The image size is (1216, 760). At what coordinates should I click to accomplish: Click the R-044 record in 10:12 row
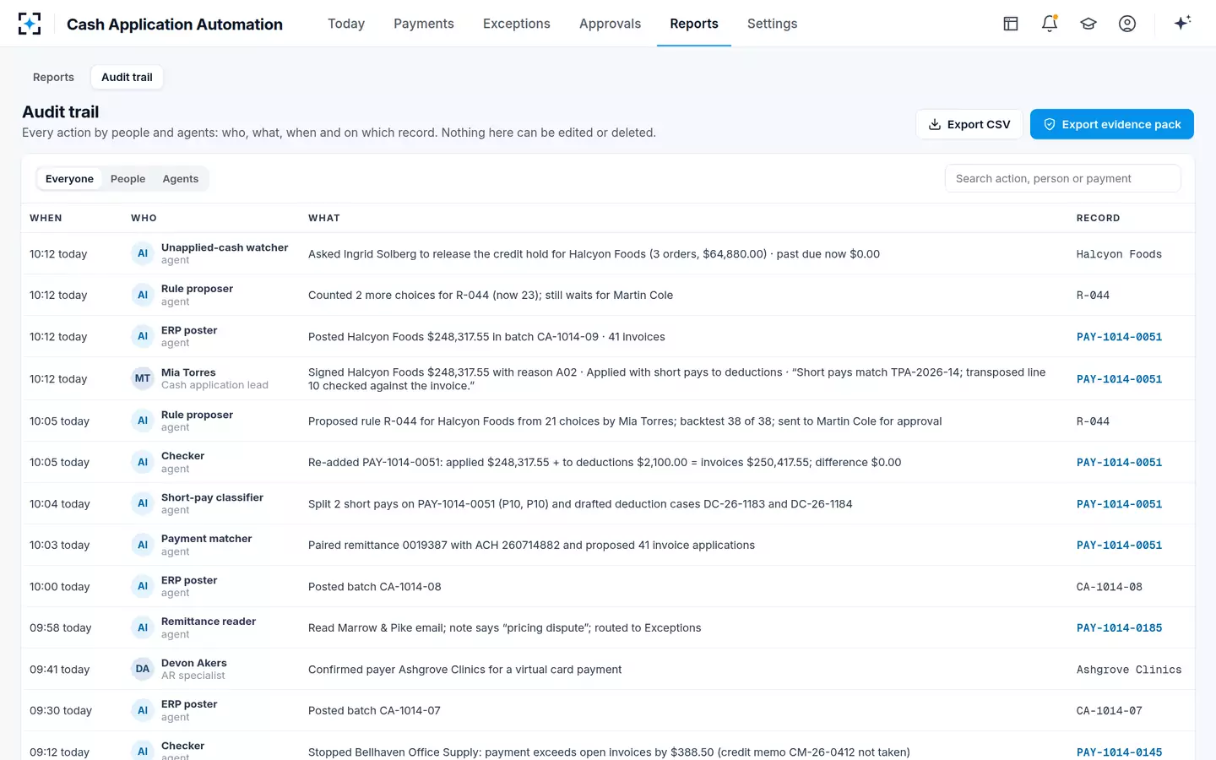coord(1093,296)
